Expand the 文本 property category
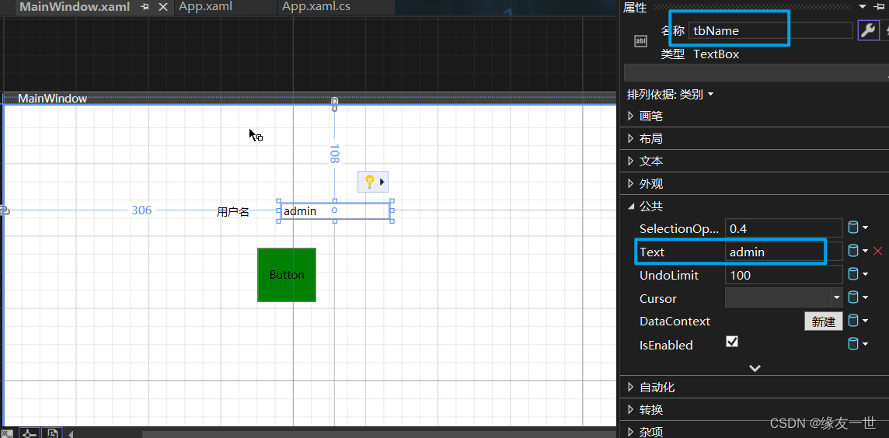 tap(631, 162)
